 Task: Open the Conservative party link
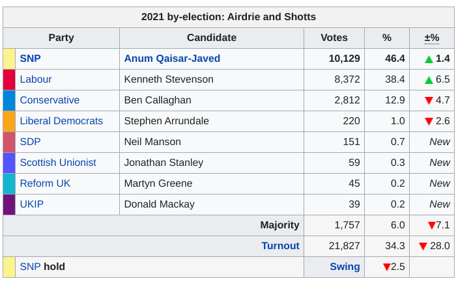click(x=50, y=100)
